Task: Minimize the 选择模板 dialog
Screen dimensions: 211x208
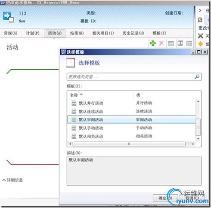Action: point(193,52)
